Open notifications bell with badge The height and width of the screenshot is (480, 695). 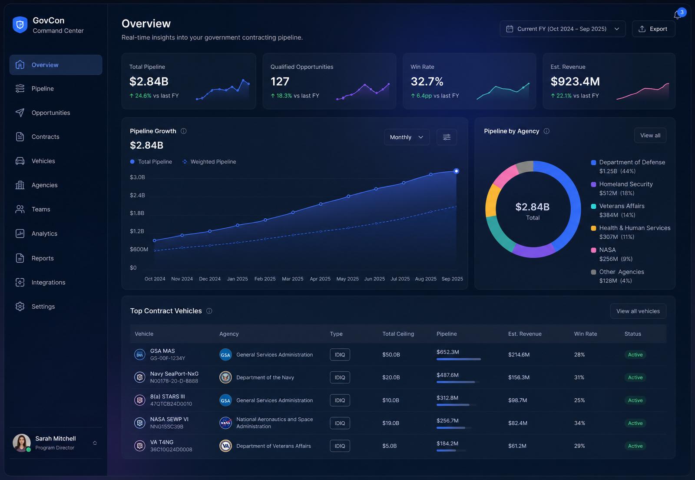[x=679, y=14]
